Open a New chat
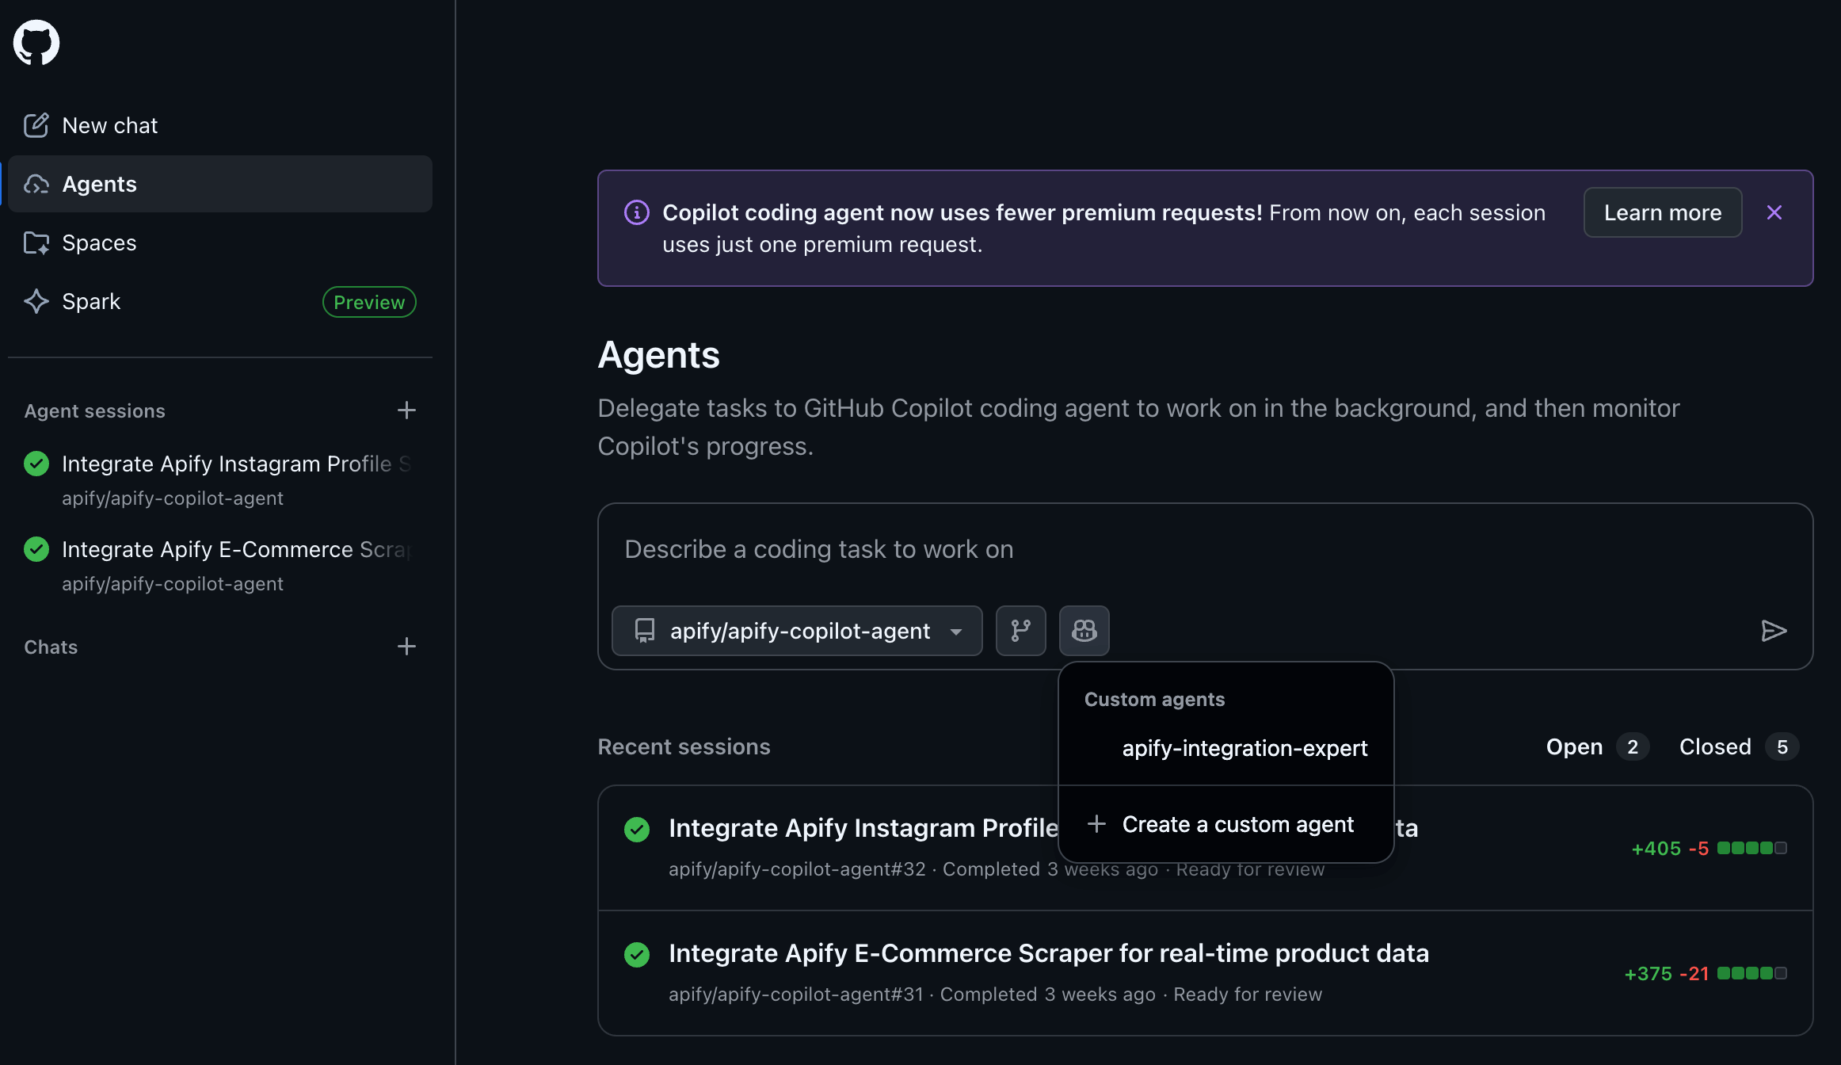The height and width of the screenshot is (1065, 1841). point(109,125)
